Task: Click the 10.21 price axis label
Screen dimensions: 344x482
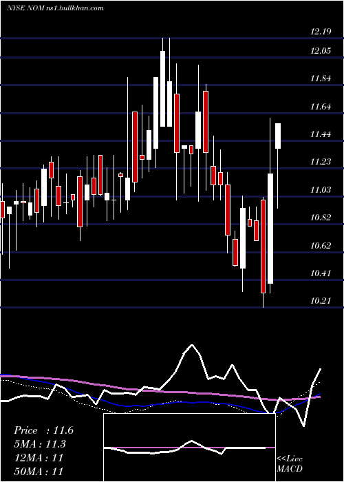Action: (321, 300)
